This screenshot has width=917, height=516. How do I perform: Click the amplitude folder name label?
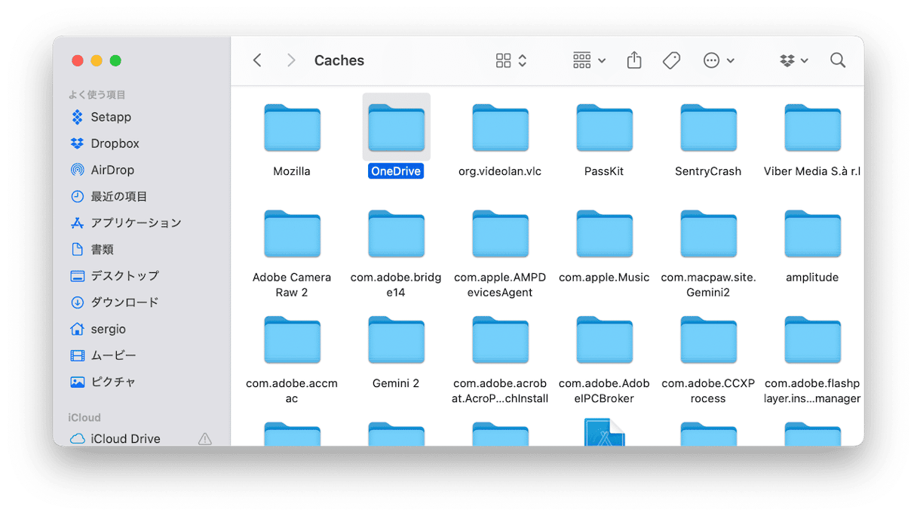pos(812,278)
